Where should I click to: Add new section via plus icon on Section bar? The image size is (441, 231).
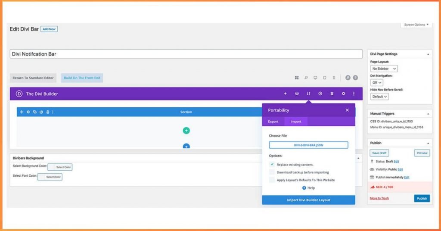(x=22, y=112)
